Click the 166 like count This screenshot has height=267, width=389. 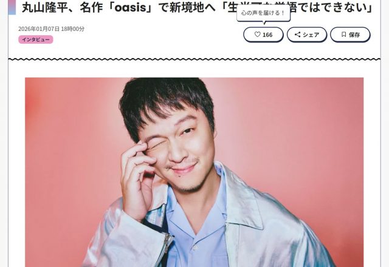(267, 35)
